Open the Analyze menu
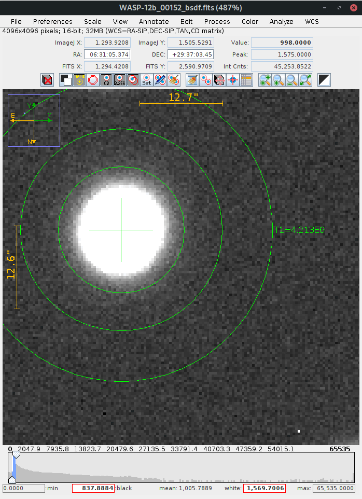This screenshot has height=499, width=362. 281,21
